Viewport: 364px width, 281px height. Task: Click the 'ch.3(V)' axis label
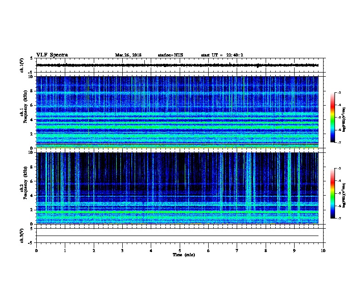click(22, 236)
